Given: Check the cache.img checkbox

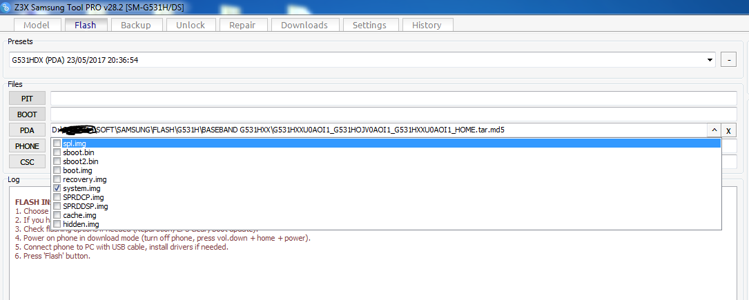Looking at the screenshot, I should click(57, 215).
